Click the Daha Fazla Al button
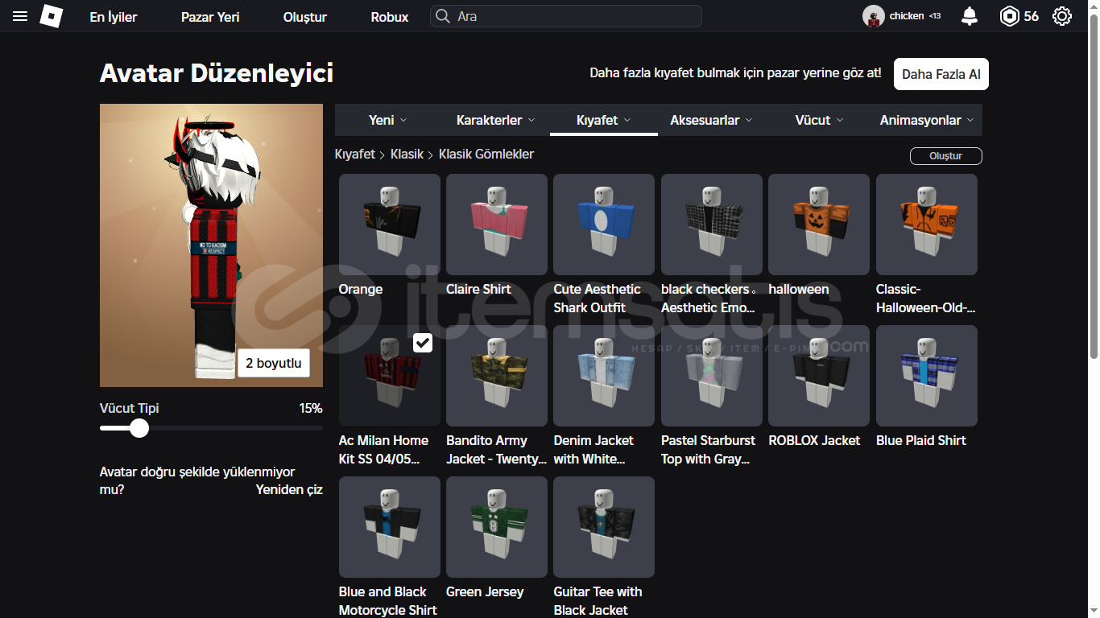The width and height of the screenshot is (1100, 618). (x=941, y=74)
